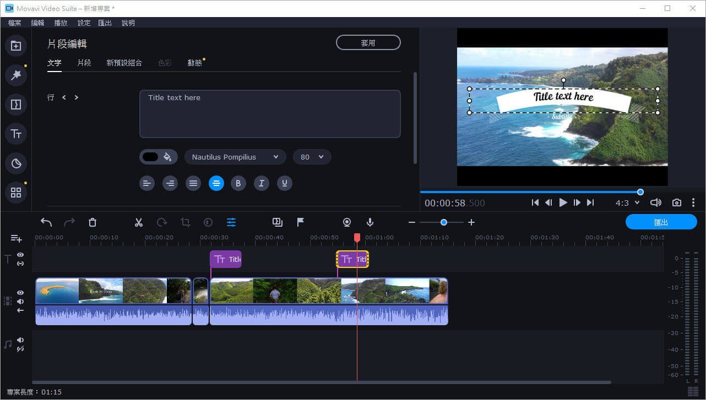Open color adjustments tool

tap(208, 222)
